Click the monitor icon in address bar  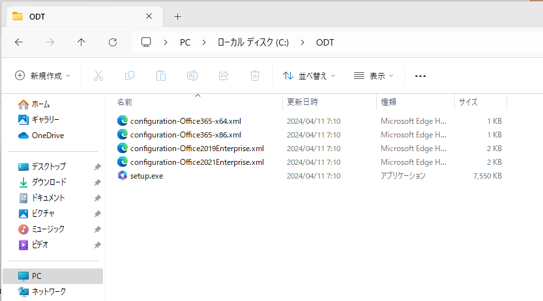click(x=146, y=42)
